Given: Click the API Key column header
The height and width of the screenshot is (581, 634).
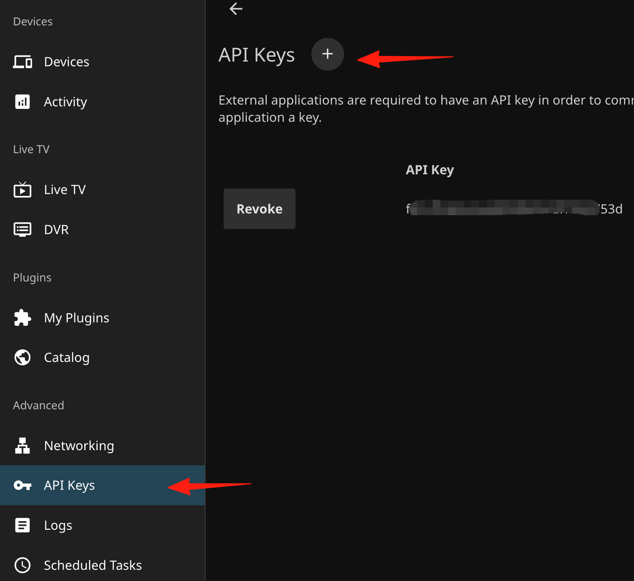Looking at the screenshot, I should [430, 170].
